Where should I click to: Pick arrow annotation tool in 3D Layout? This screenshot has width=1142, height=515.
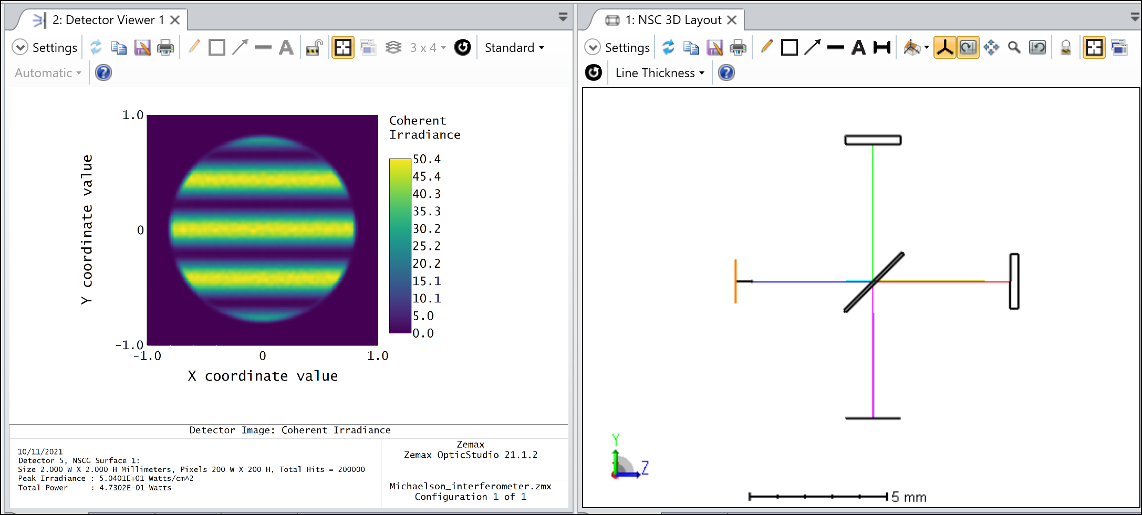click(x=813, y=47)
